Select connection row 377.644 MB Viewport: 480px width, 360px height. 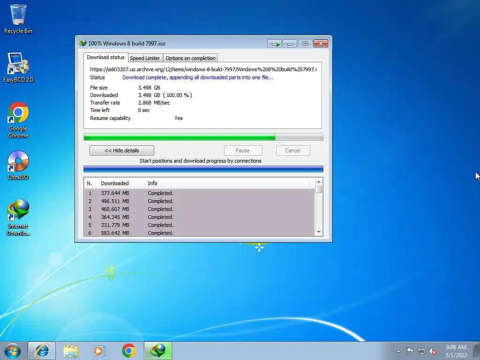[x=199, y=193]
